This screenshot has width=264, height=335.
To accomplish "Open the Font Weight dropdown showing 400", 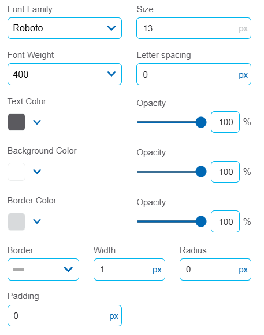I will [65, 74].
